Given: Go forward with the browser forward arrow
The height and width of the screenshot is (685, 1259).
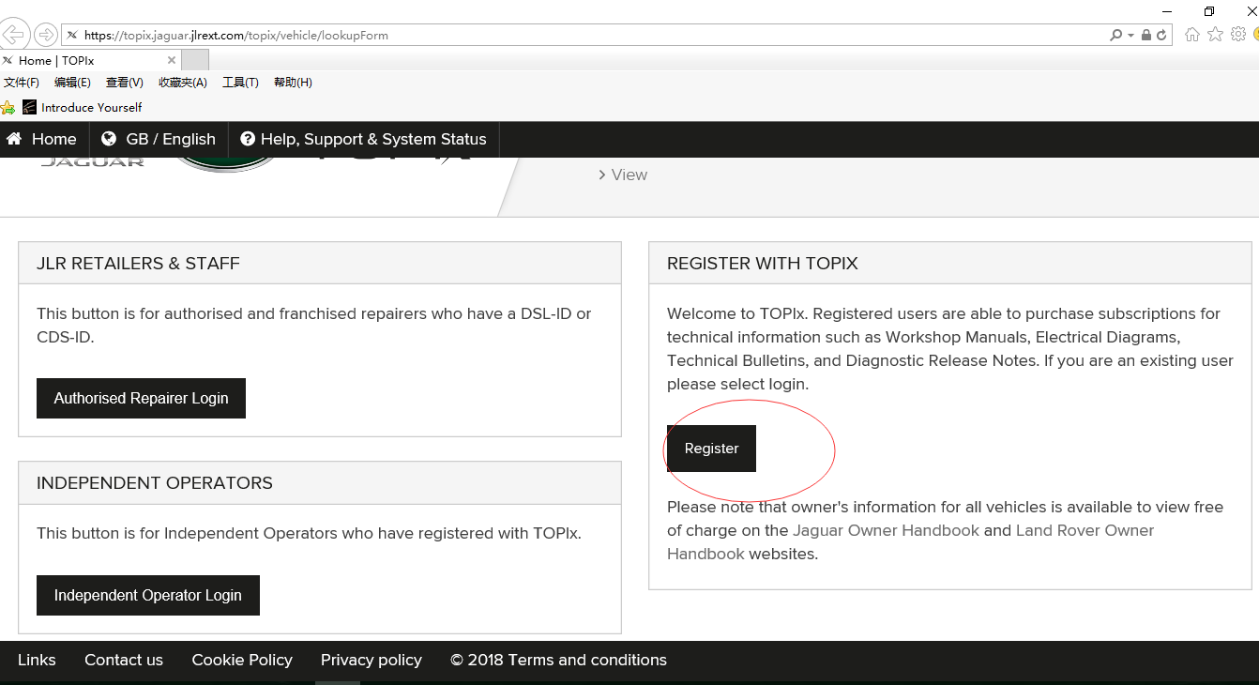Looking at the screenshot, I should (45, 35).
